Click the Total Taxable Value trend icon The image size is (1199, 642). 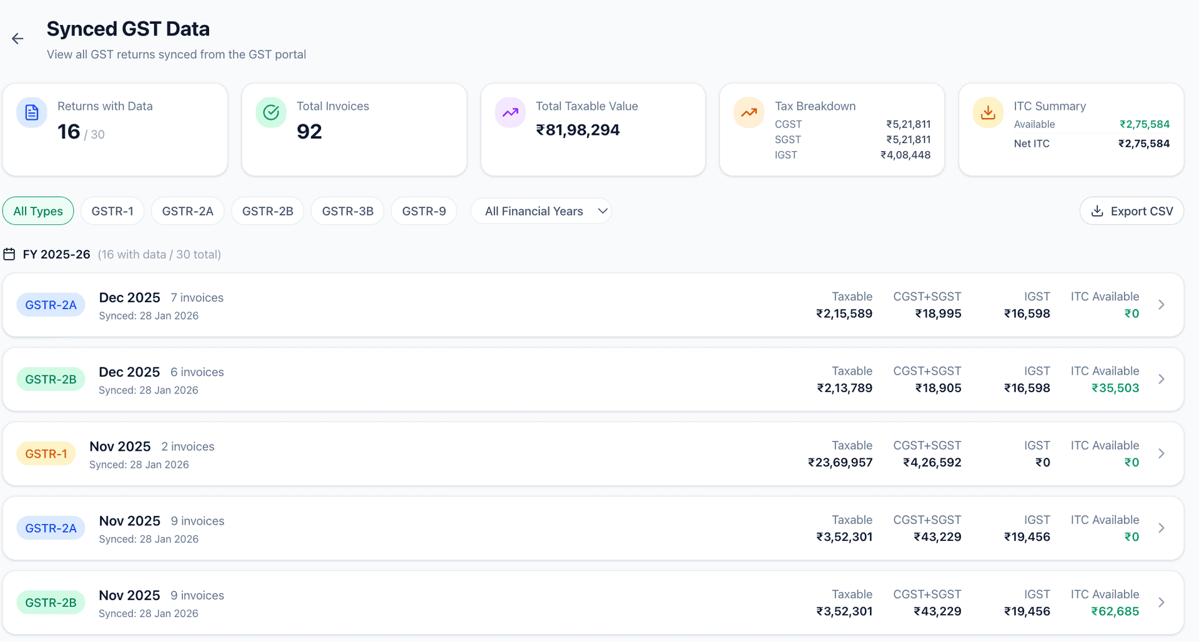pos(510,112)
